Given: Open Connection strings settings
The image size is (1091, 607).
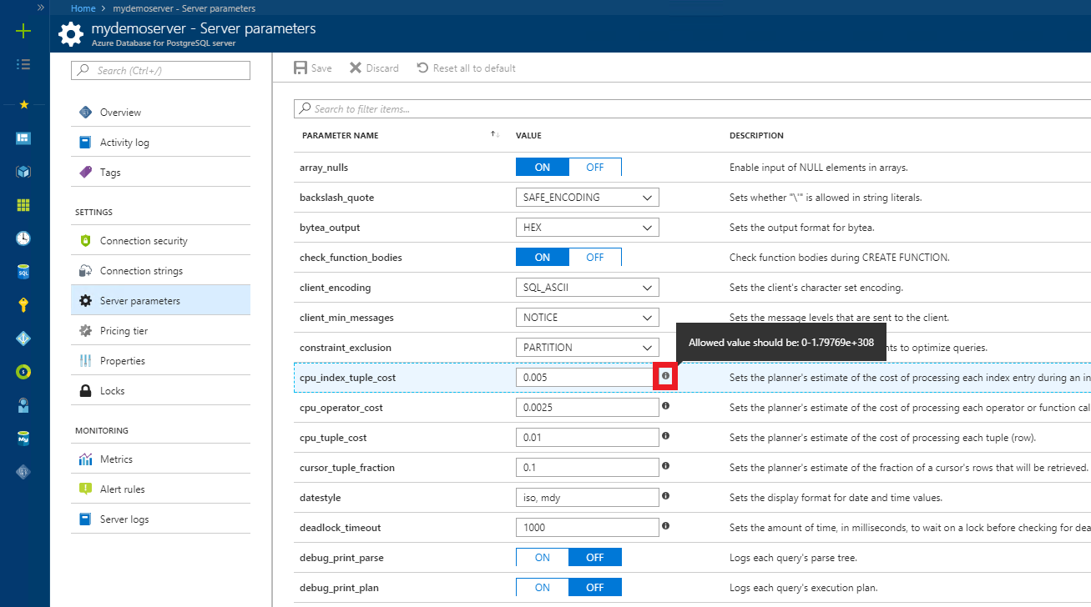Looking at the screenshot, I should pos(161,271).
